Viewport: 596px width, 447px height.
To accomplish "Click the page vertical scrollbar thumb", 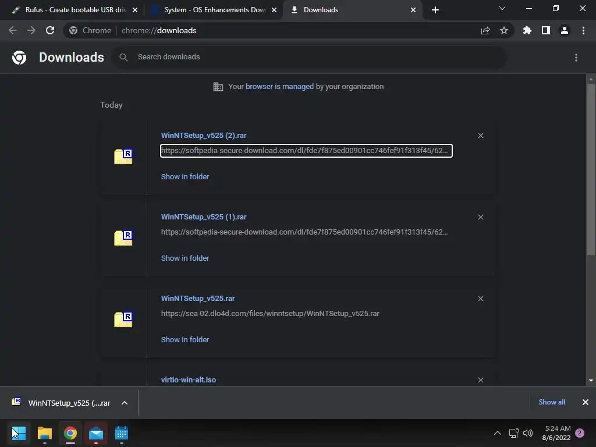I will 591,169.
